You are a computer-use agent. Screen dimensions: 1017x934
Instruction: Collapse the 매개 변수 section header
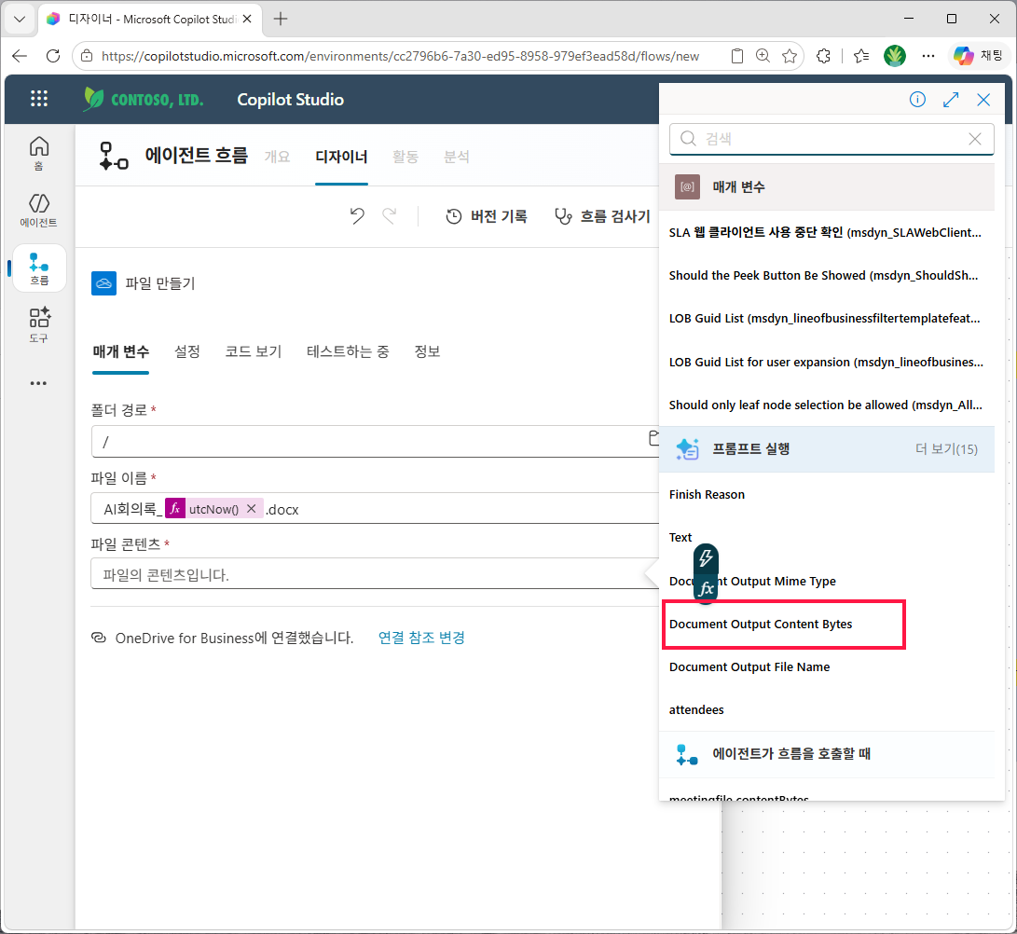(x=826, y=186)
